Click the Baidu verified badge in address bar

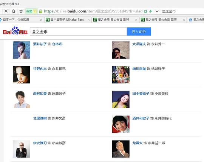(31, 11)
